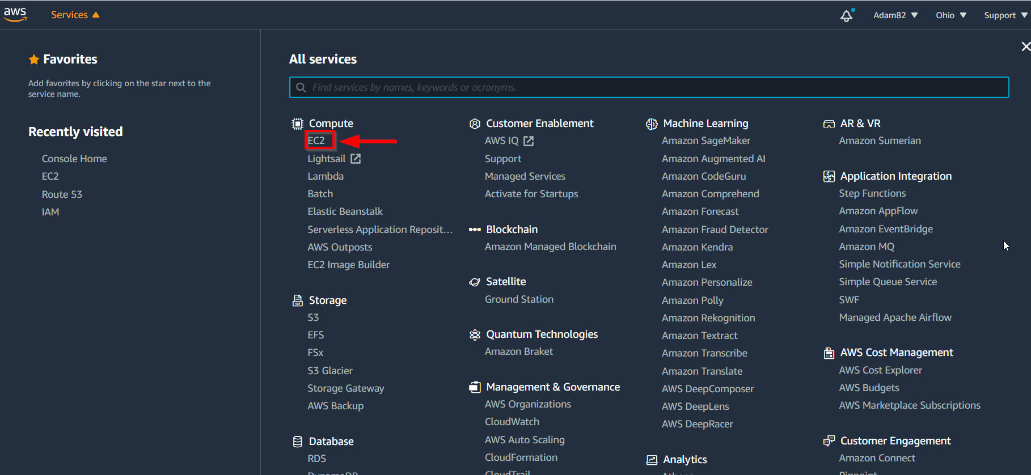This screenshot has width=1031, height=475.
Task: Open AWS Marketplace Subscriptions
Action: [910, 405]
